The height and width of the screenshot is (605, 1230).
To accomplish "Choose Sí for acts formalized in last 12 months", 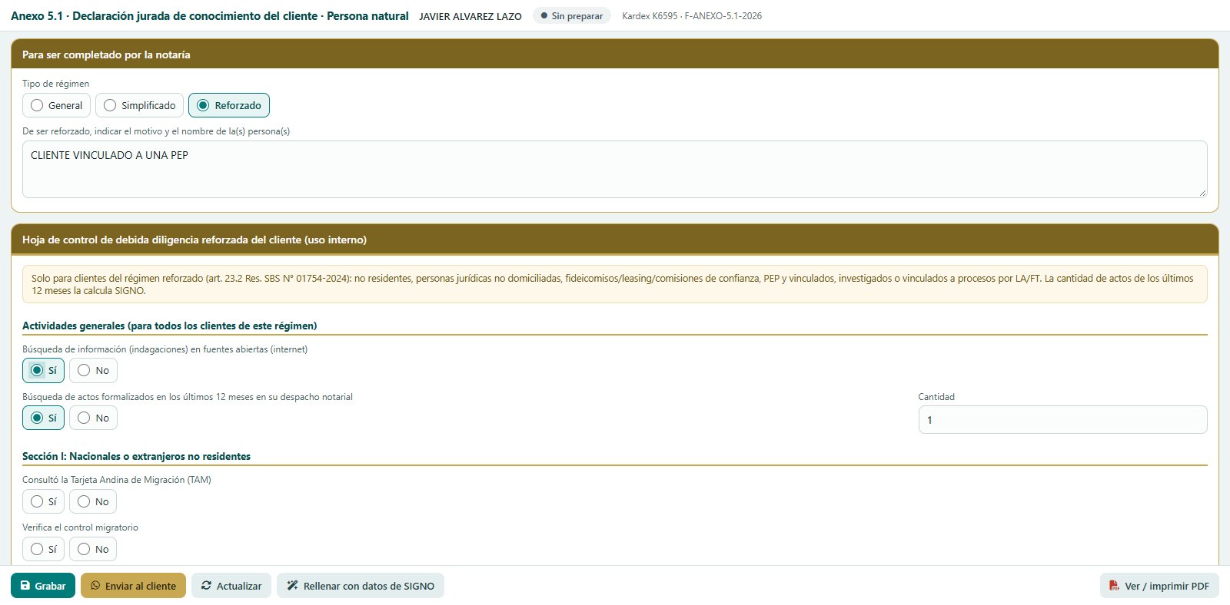I will [x=43, y=418].
